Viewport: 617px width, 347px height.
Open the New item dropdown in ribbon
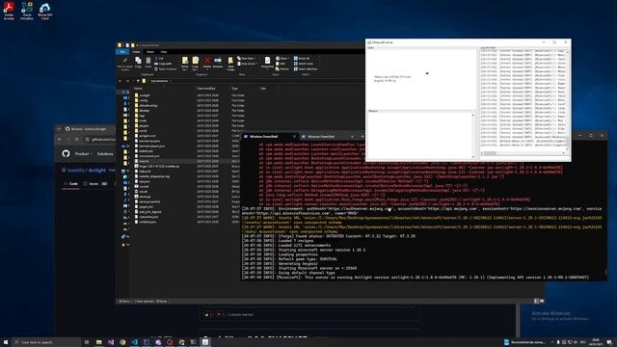(247, 58)
